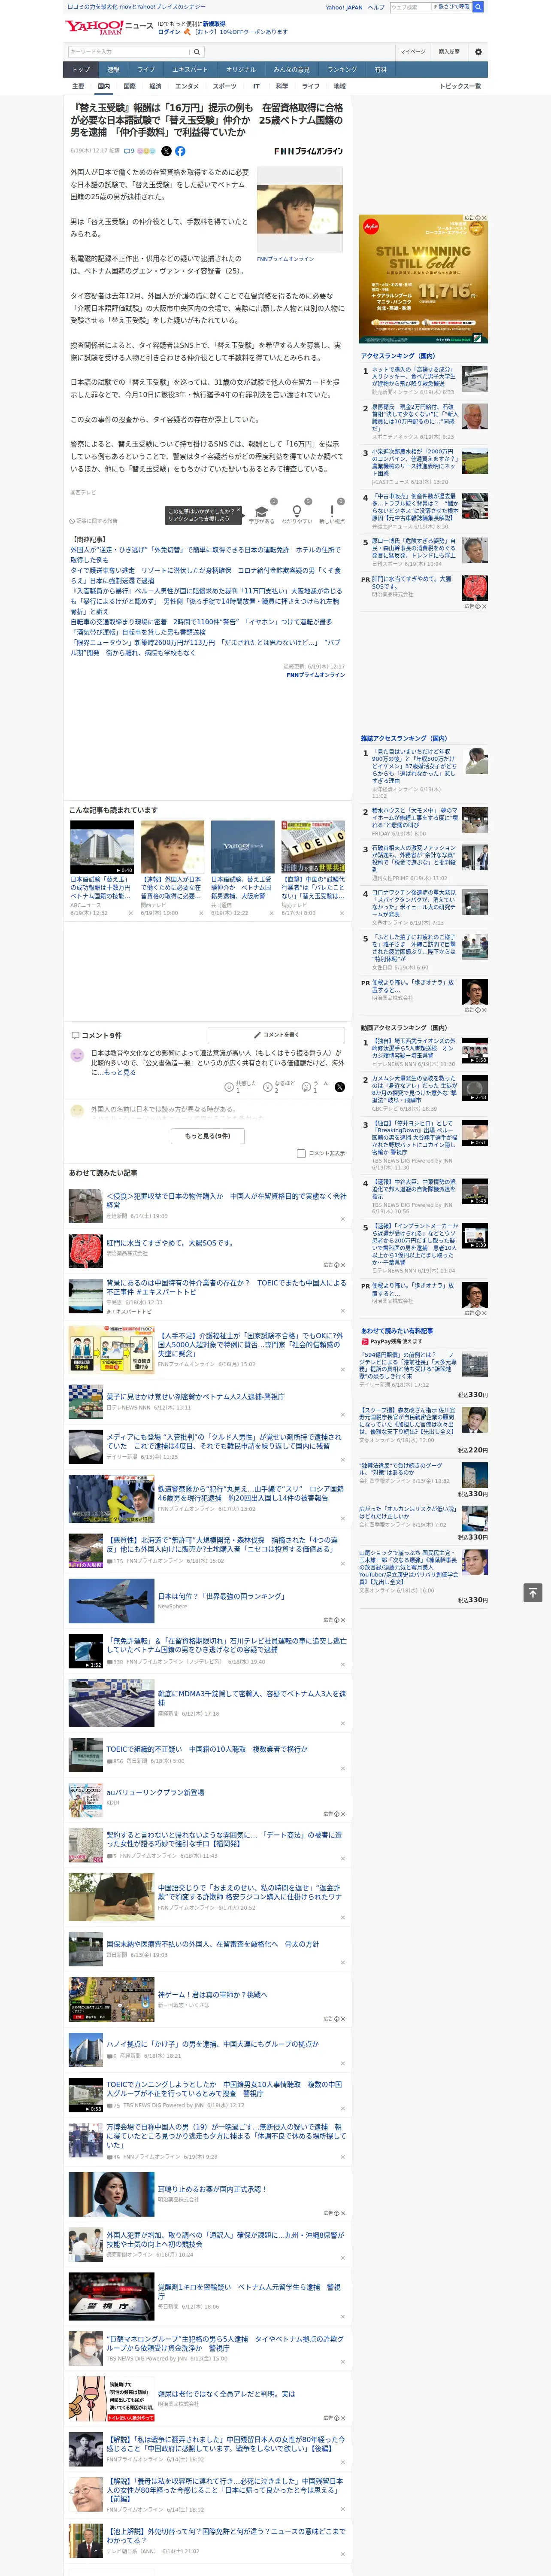React with わかりやすい lightbulb icon
This screenshot has width=551, height=2576.
point(297,511)
